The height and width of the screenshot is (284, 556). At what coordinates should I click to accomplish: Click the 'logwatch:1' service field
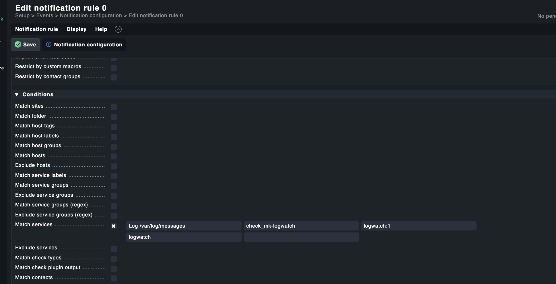click(x=419, y=226)
